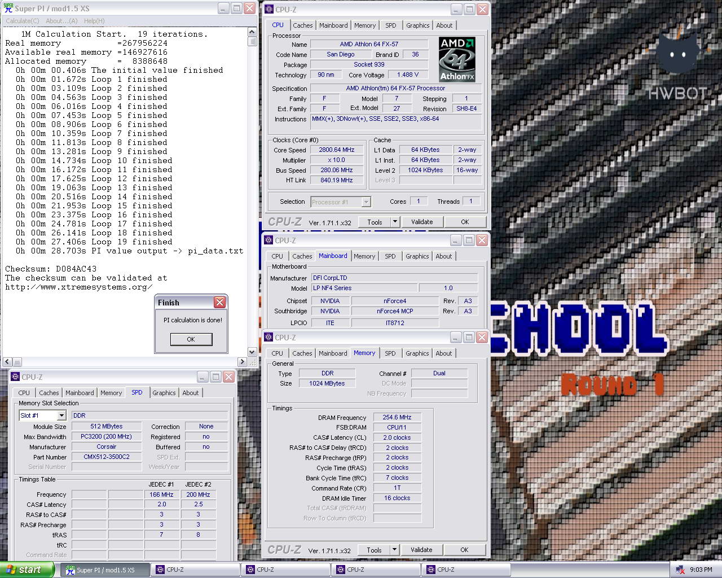Open SPD tab in Mainboard CPU-Z window

coord(390,256)
